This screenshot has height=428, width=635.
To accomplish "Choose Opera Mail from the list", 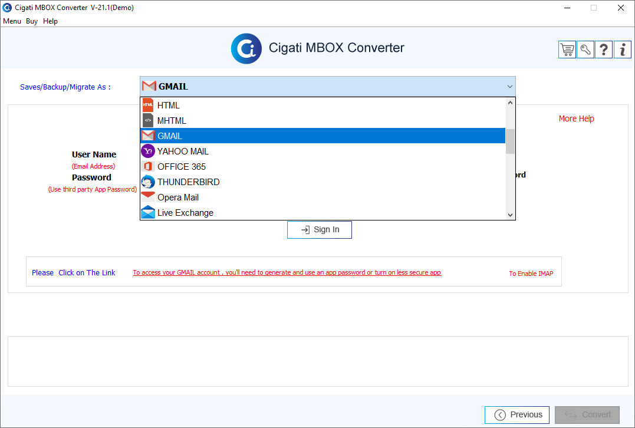I will (x=323, y=197).
